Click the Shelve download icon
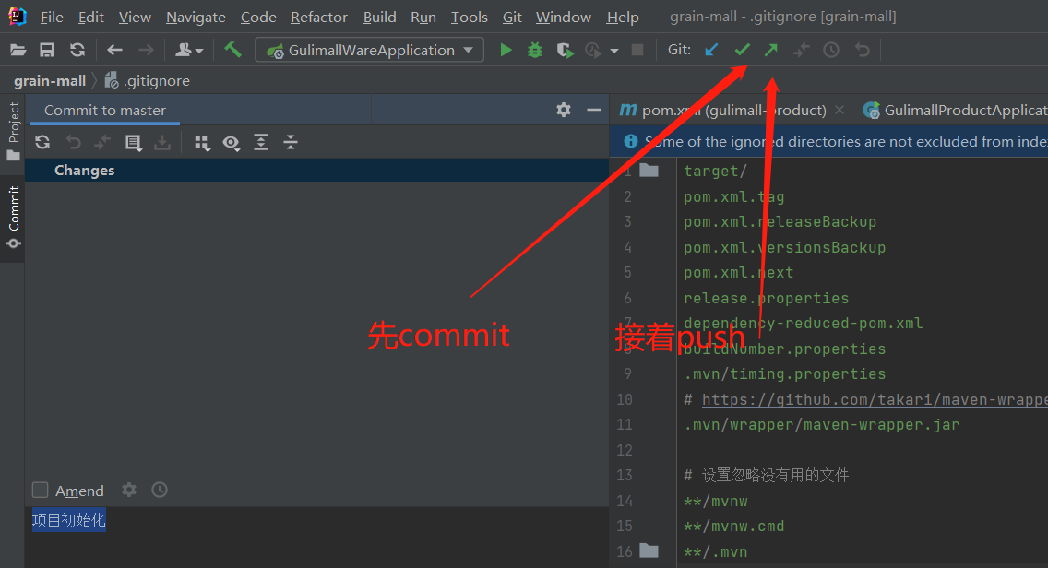1048x568 pixels. coord(162,142)
